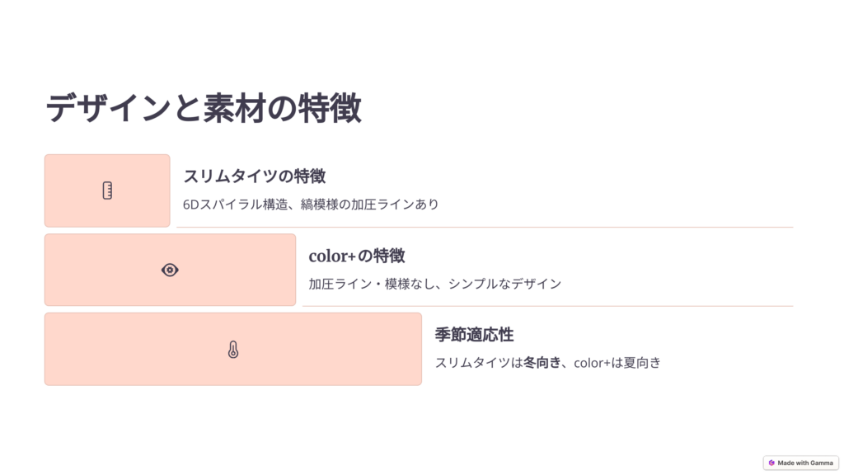This screenshot has height=475, width=844.
Task: Click the smallest pink box with ruler
Action: (107, 190)
